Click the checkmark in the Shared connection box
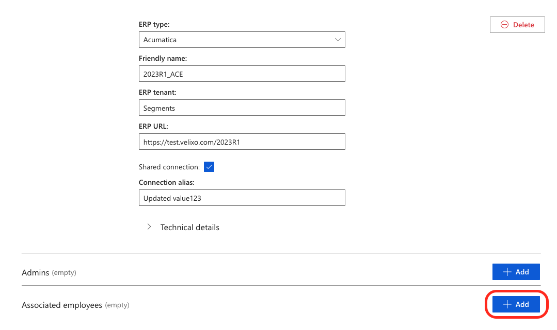This screenshot has width=557, height=330. (x=209, y=167)
